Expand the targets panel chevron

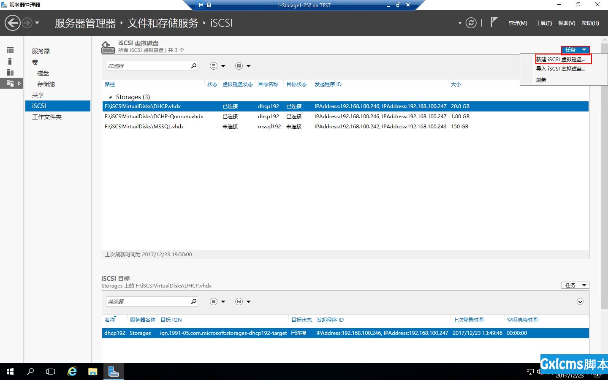tap(580, 301)
